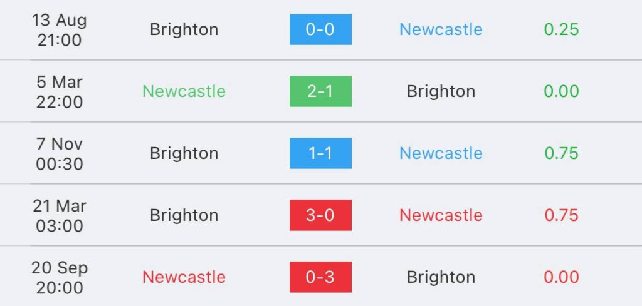Click the 0.25 handicap value
The width and height of the screenshot is (642, 306).
pyautogui.click(x=561, y=29)
